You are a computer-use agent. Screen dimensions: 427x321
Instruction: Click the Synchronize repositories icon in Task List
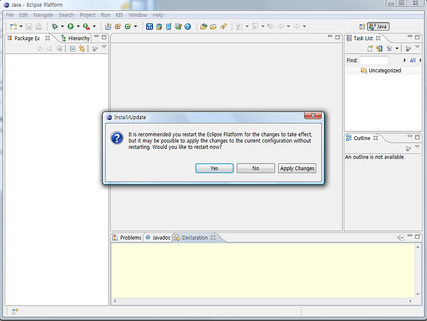click(380, 49)
